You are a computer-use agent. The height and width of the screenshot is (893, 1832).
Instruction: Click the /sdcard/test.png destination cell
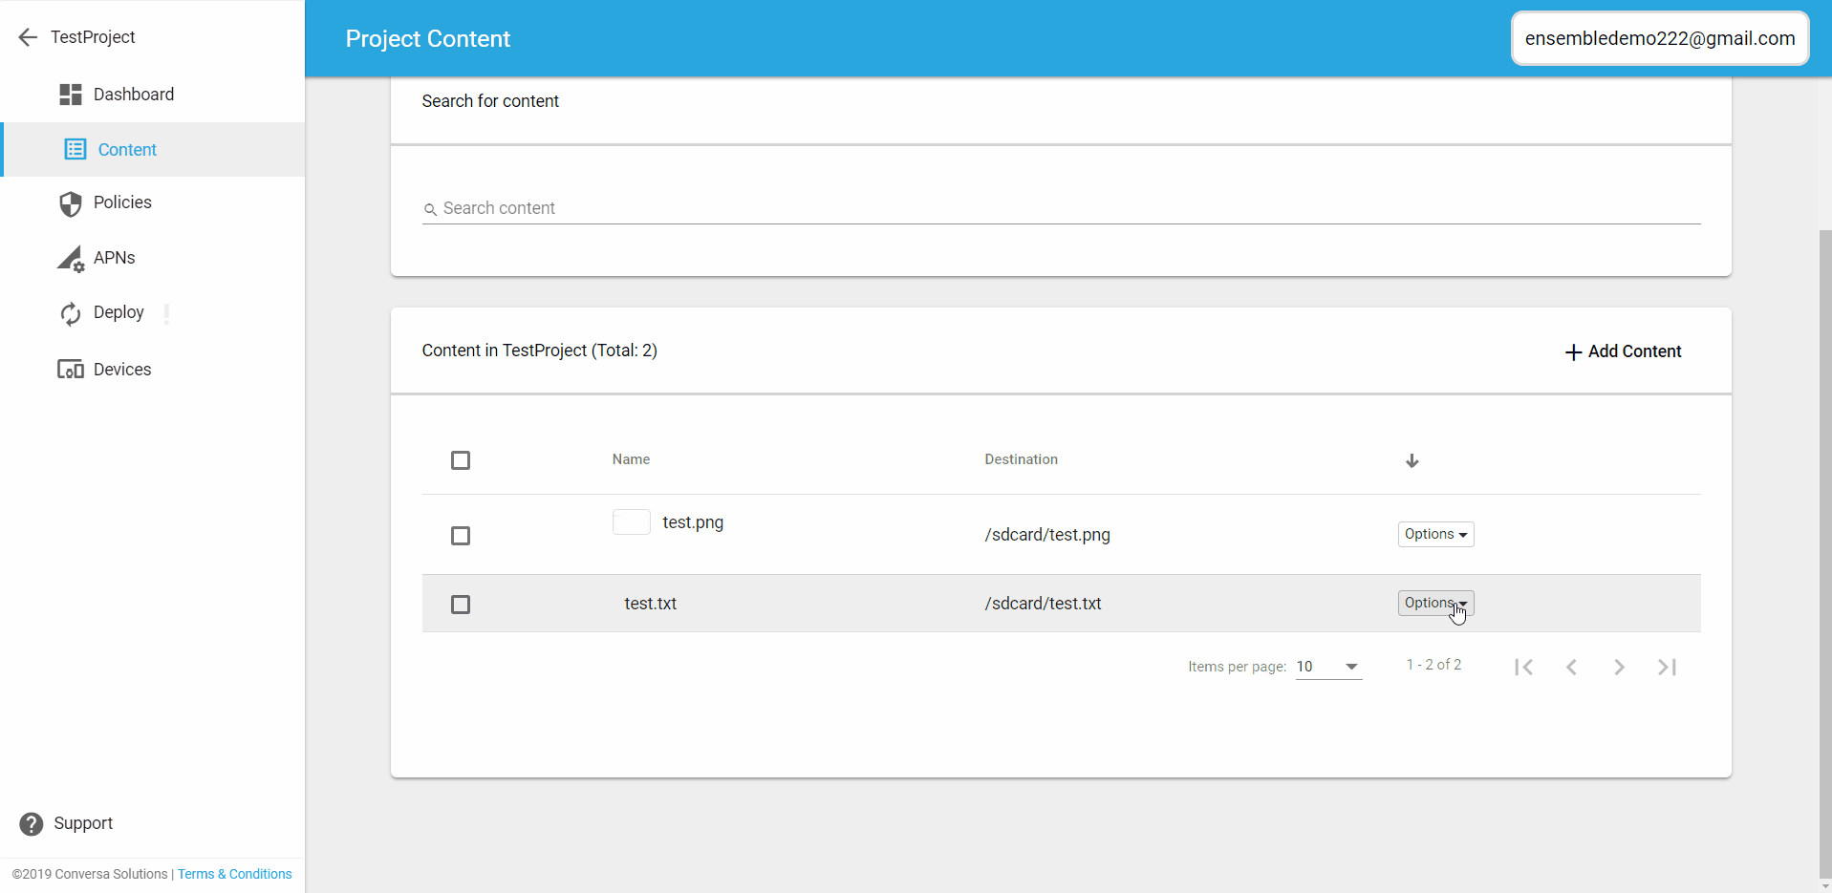pyautogui.click(x=1047, y=535)
